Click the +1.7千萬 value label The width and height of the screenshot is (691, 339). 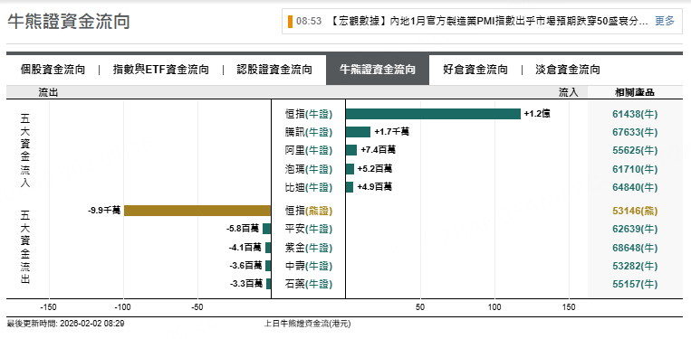pyautogui.click(x=392, y=131)
